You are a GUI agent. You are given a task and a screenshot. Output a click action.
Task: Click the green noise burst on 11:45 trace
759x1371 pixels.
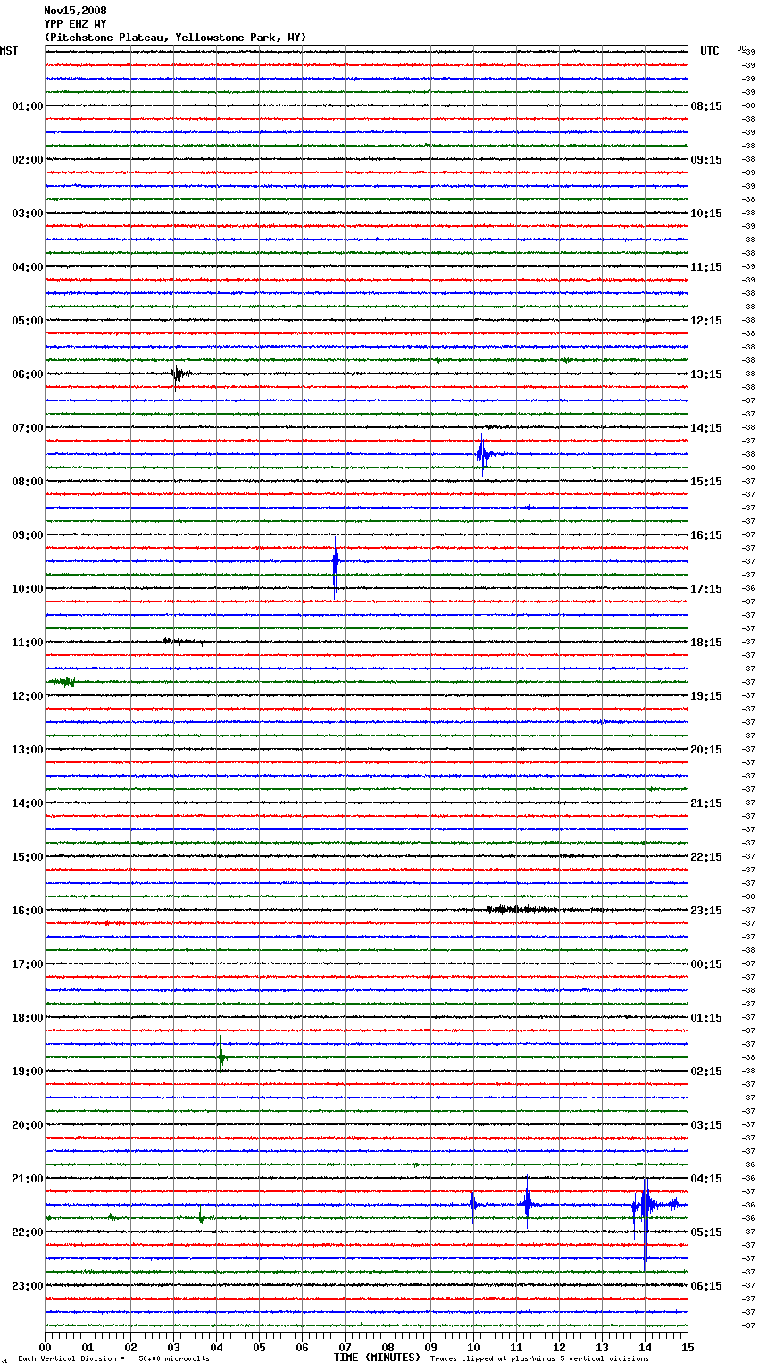point(63,682)
